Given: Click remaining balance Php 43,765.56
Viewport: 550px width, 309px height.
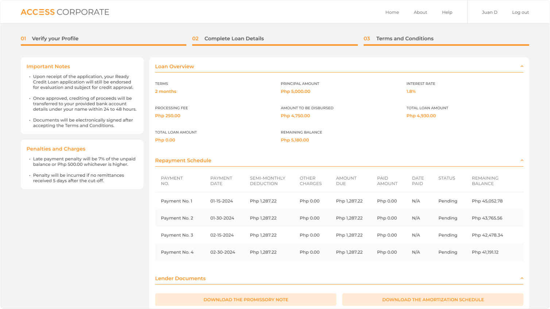Looking at the screenshot, I should point(487,218).
